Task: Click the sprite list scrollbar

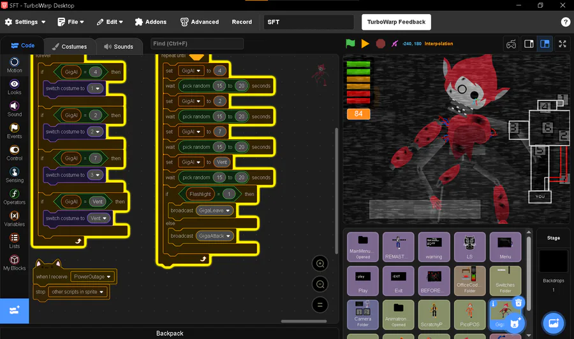Action: click(529, 273)
